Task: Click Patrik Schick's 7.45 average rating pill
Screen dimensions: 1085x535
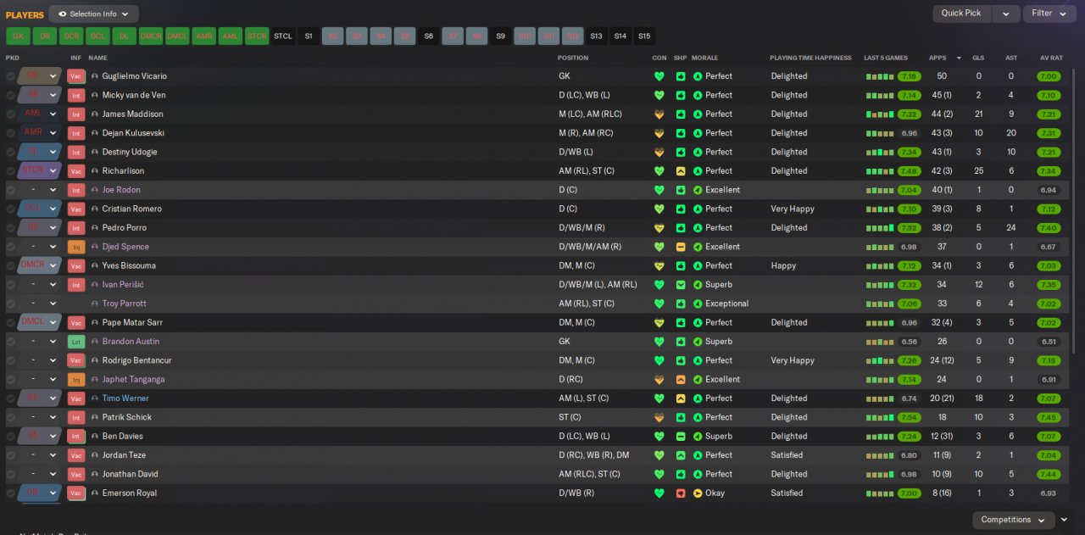Action: pos(1049,417)
